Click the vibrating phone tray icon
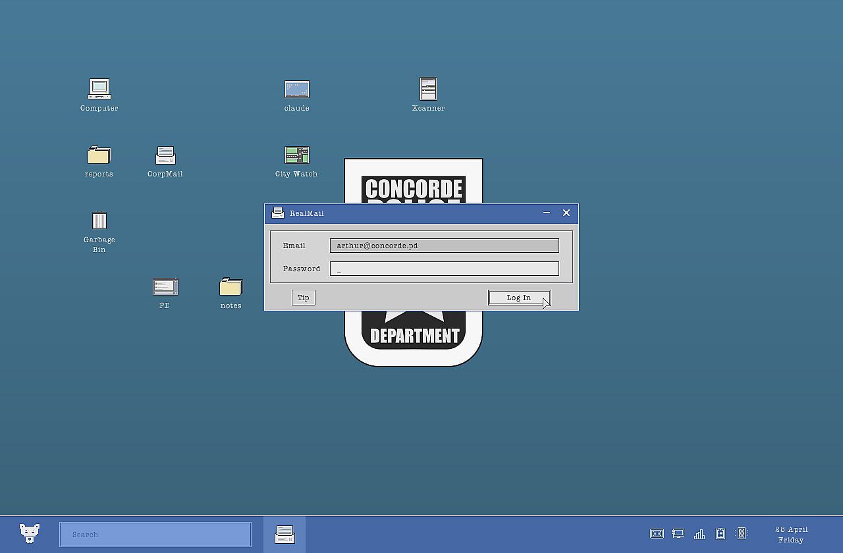Screen dimensions: 843x553 click(742, 534)
